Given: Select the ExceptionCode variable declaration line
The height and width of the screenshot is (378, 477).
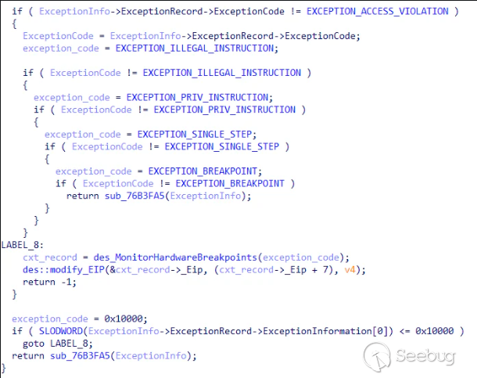Looking at the screenshot, I should [x=192, y=36].
